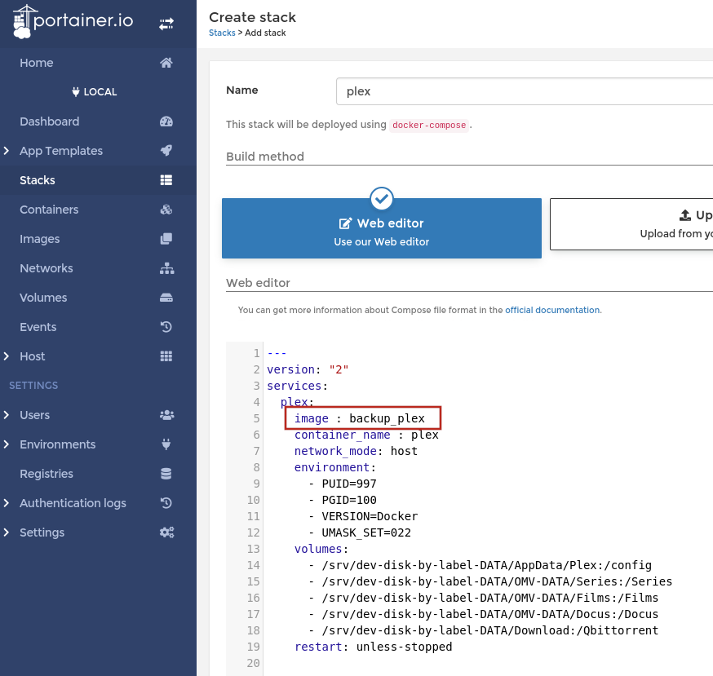This screenshot has height=676, width=713.
Task: Click the 'volumes:' key in editor
Action: click(x=321, y=549)
